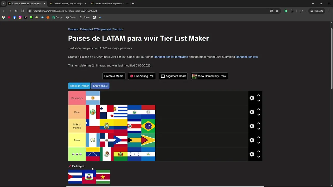333x187 pixels.
Task: Pick the unranked Cuba flag image
Action: 75,177
